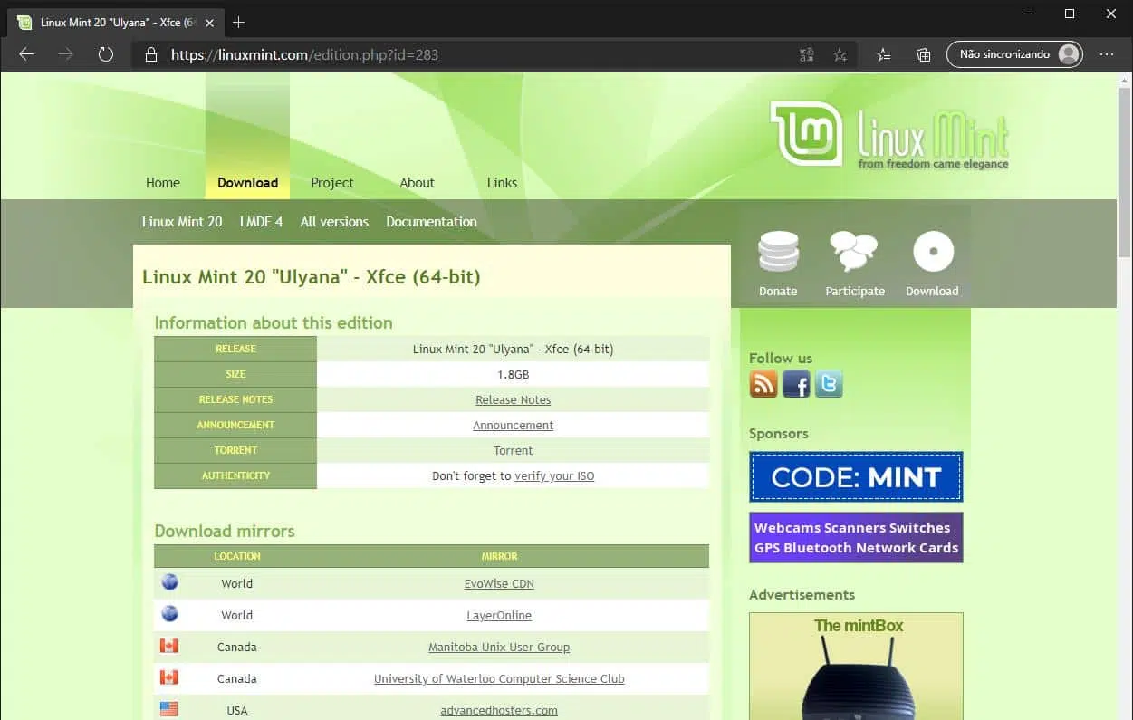Click the CODE: MINT sponsor banner
This screenshot has height=720, width=1133.
(x=856, y=476)
